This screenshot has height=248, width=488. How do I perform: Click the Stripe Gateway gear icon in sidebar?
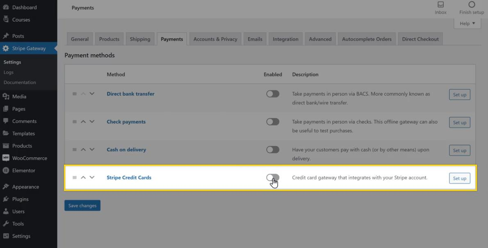[x=6, y=48]
